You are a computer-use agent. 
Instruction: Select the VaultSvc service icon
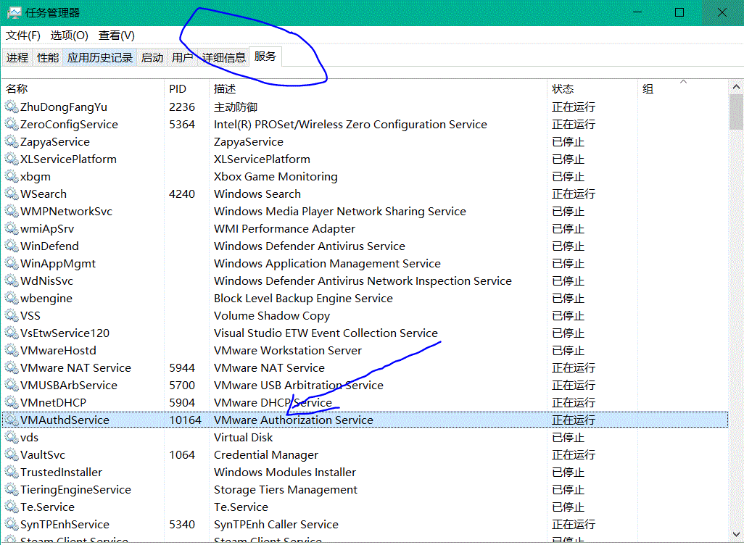tap(12, 454)
